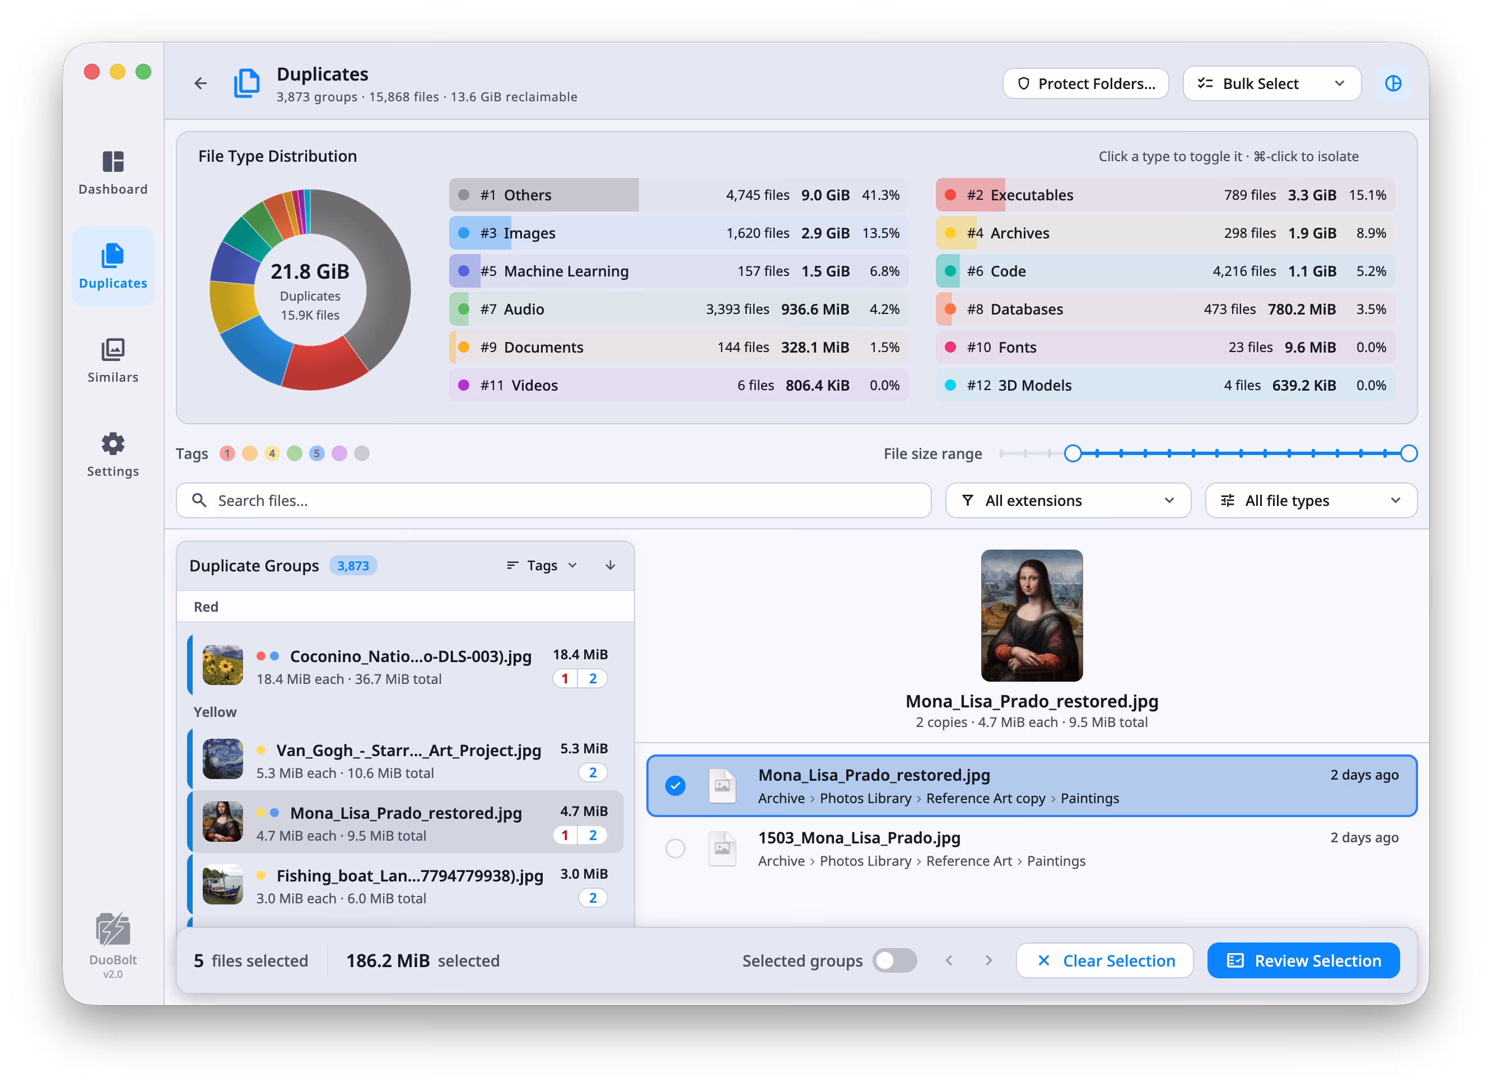Filter by the gray tag swatch
The height and width of the screenshot is (1088, 1492).
pyautogui.click(x=362, y=454)
